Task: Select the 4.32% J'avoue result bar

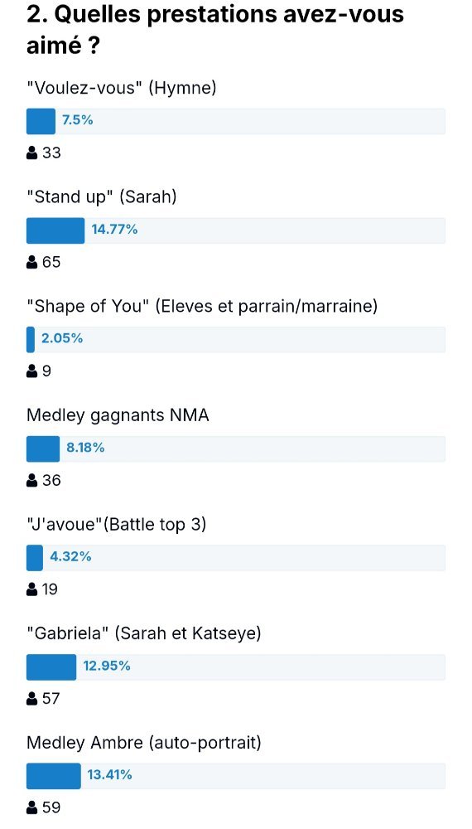Action: click(x=236, y=558)
